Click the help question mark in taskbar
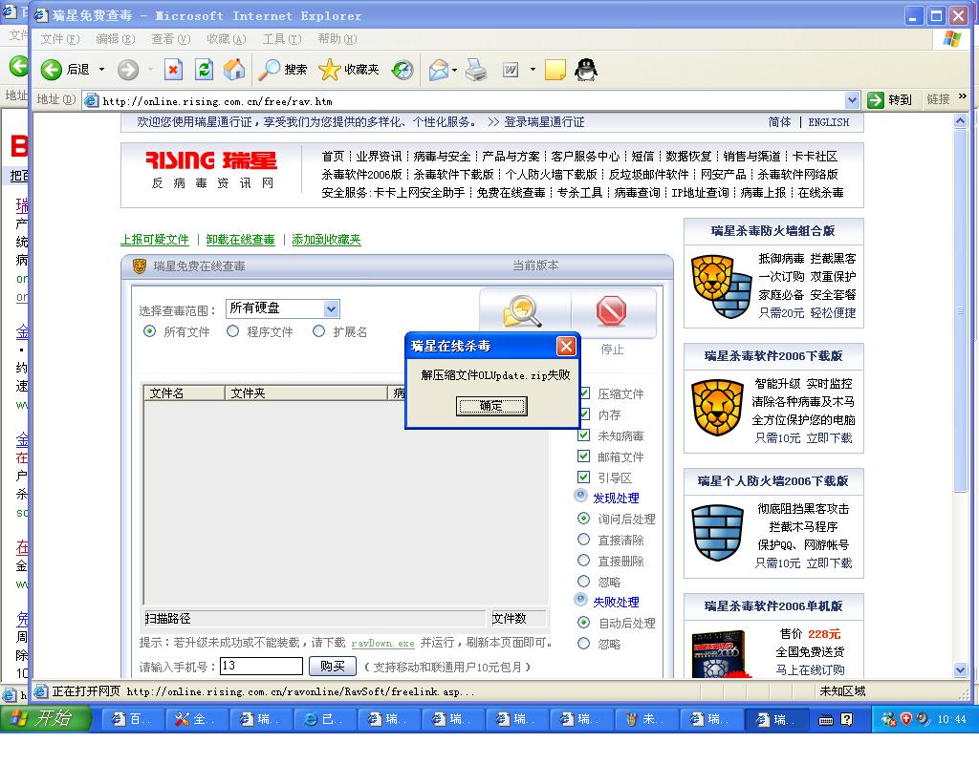This screenshot has width=979, height=764. (847, 719)
